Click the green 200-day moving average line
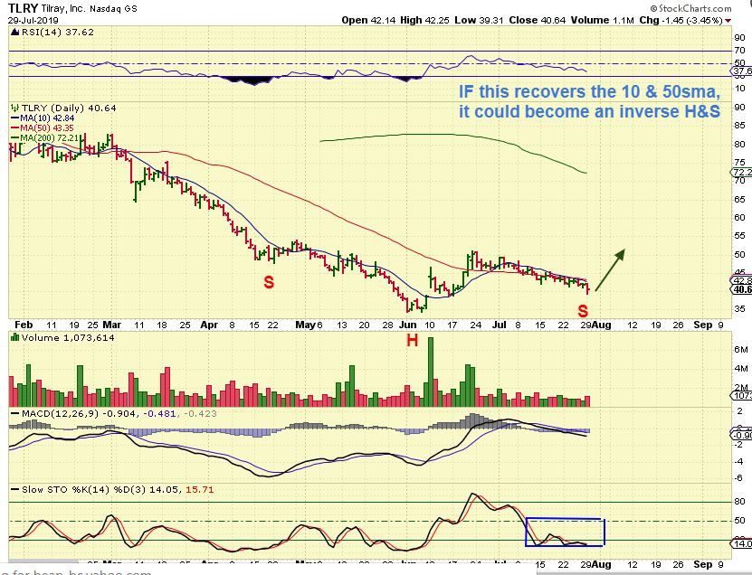This screenshot has height=575, width=752. [x=452, y=137]
